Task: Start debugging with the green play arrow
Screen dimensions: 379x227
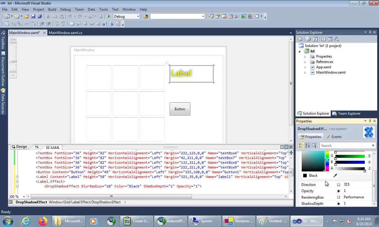Action: coord(109,17)
